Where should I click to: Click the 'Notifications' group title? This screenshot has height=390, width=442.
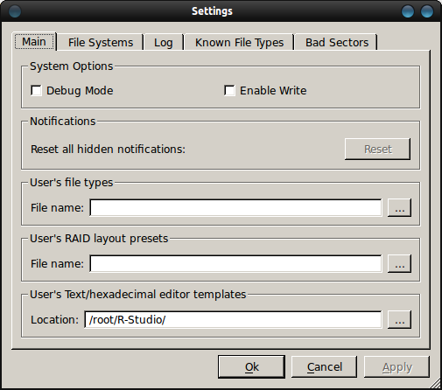(63, 122)
